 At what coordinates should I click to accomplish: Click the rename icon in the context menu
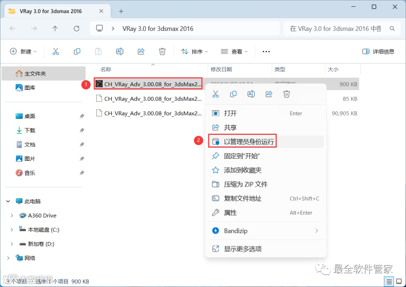251,94
